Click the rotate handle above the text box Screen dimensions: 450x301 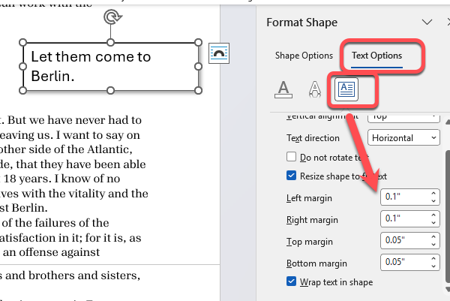pos(111,17)
